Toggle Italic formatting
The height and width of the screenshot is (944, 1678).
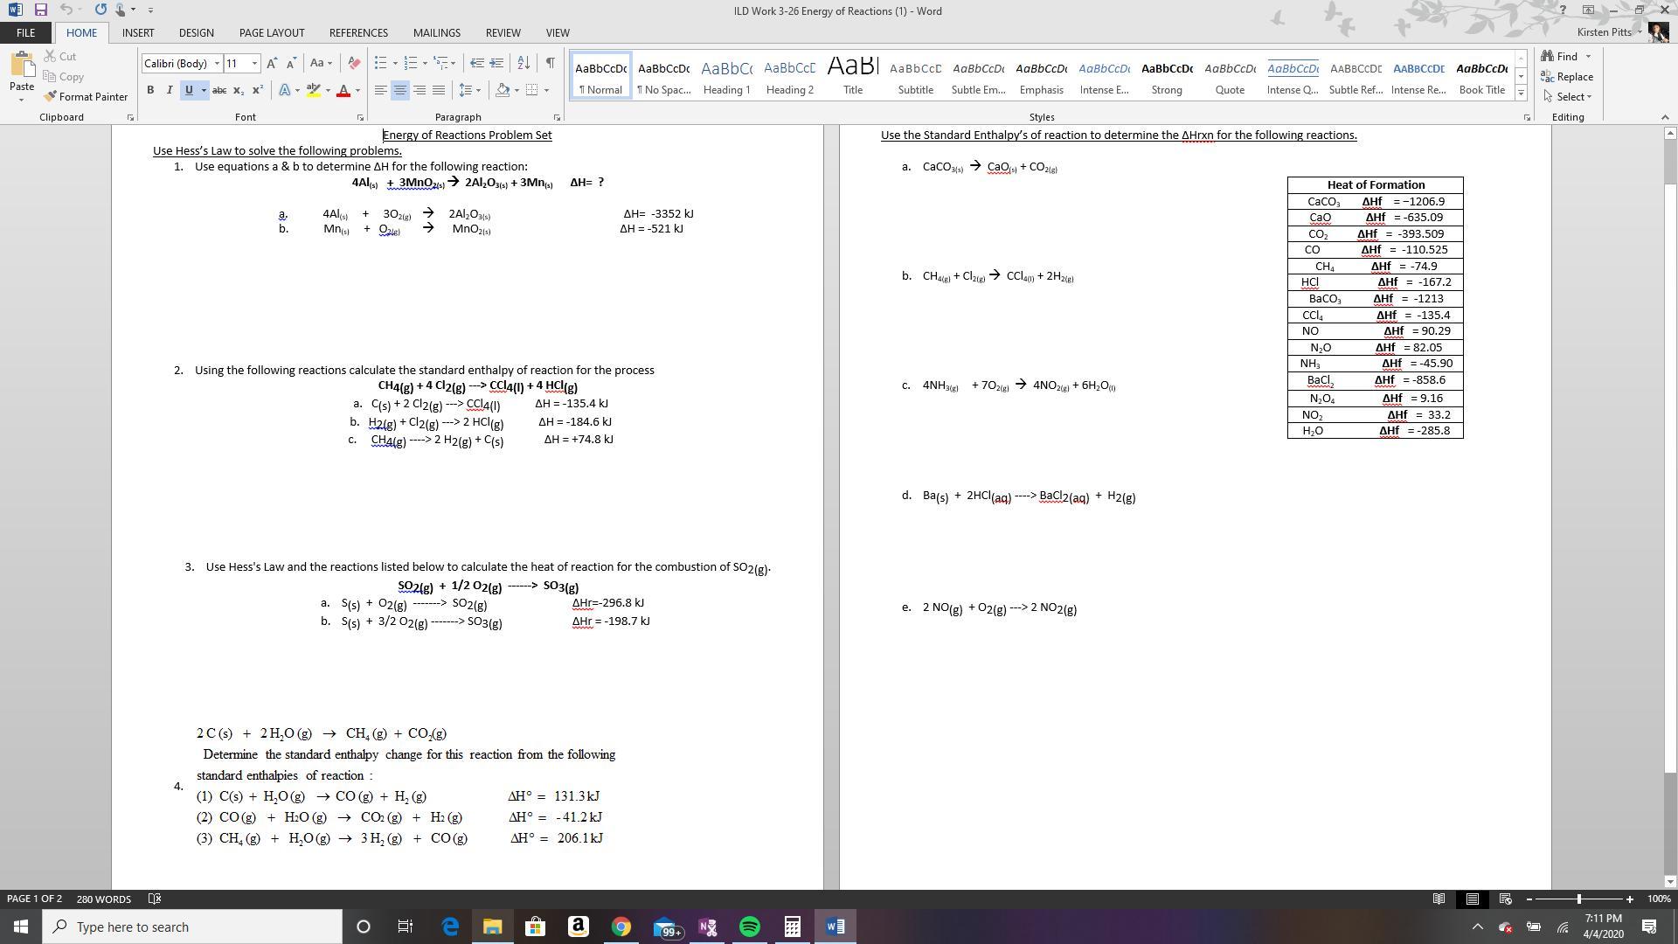(x=169, y=90)
